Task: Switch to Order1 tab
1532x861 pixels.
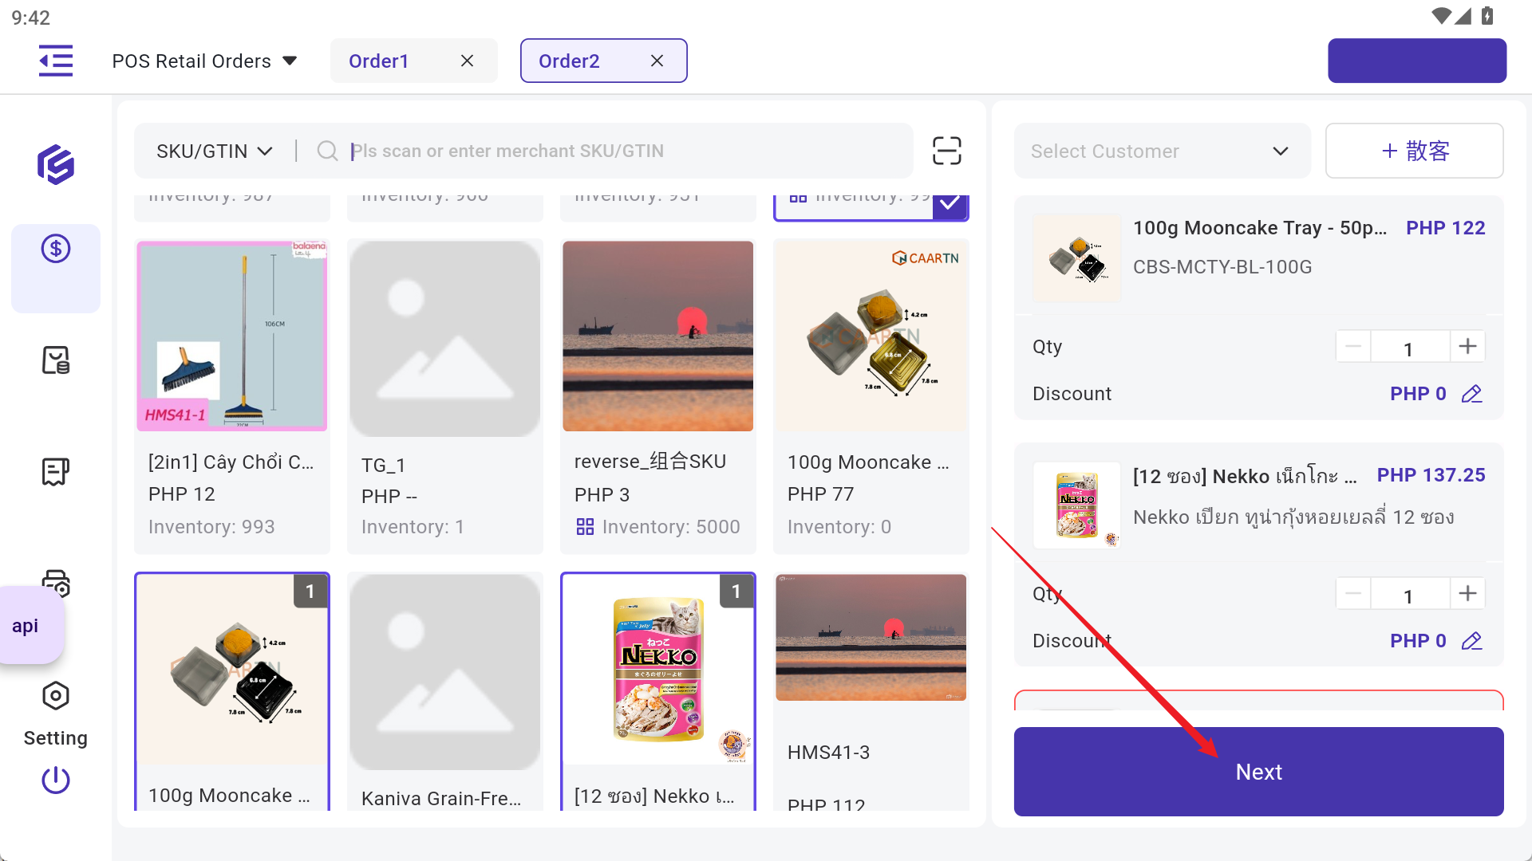Action: click(x=379, y=61)
